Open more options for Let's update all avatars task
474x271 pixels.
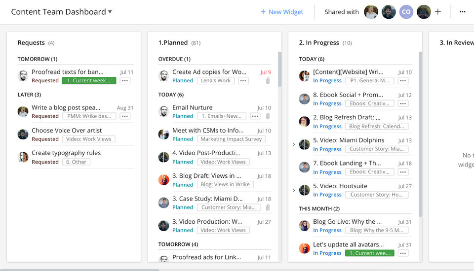point(403,253)
